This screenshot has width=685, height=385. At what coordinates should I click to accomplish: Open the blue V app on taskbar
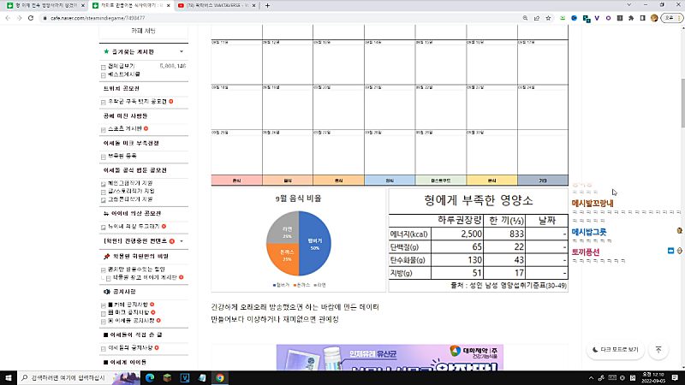(x=185, y=377)
